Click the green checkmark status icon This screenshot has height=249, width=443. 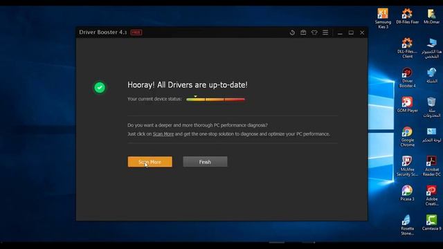100,88
